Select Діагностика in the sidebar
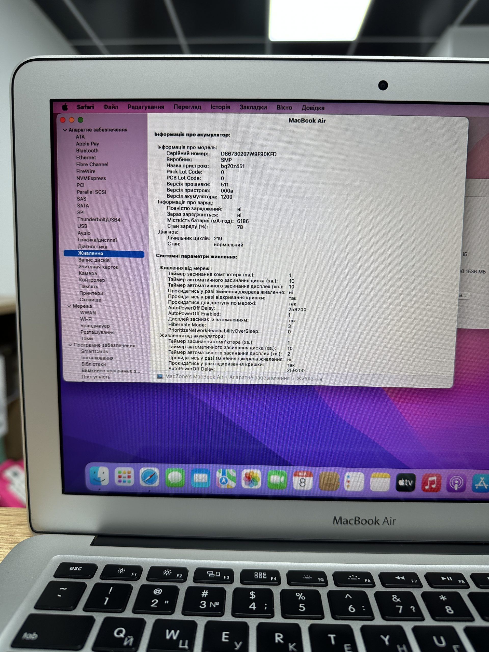489x652 pixels. [92, 247]
